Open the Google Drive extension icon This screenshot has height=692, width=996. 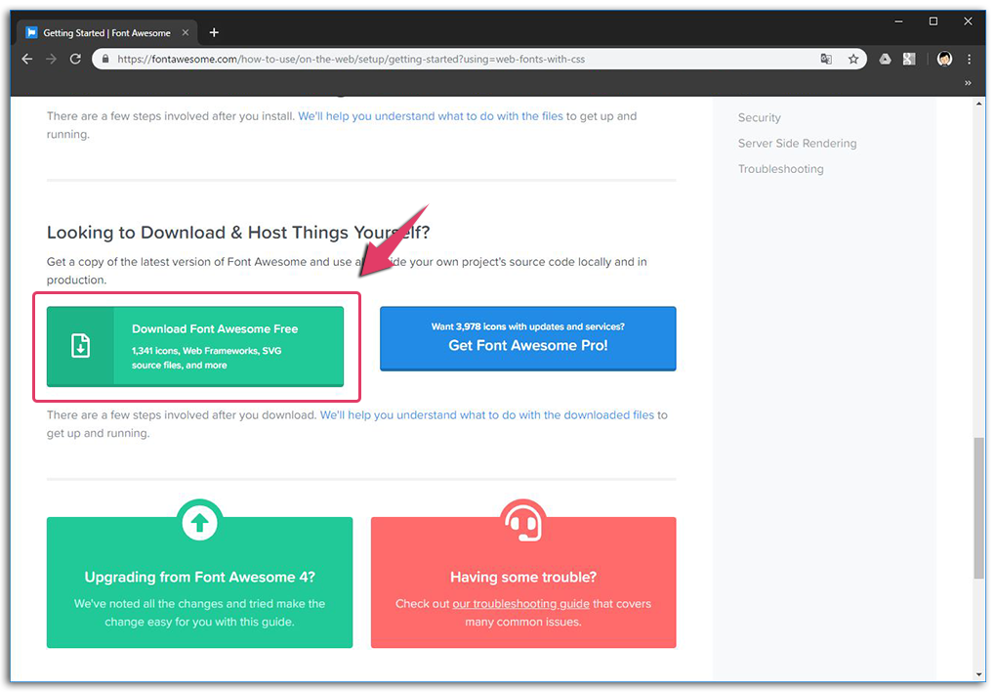885,59
